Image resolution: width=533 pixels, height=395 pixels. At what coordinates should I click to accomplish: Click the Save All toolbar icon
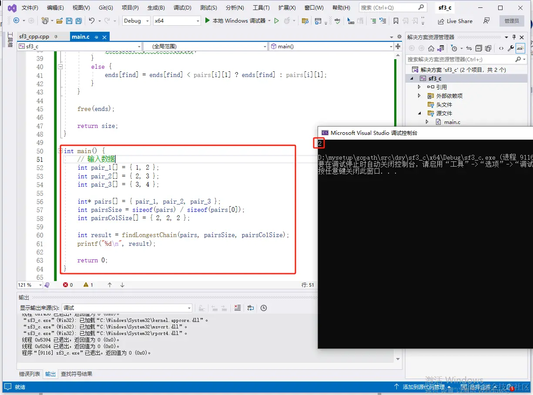pos(78,21)
